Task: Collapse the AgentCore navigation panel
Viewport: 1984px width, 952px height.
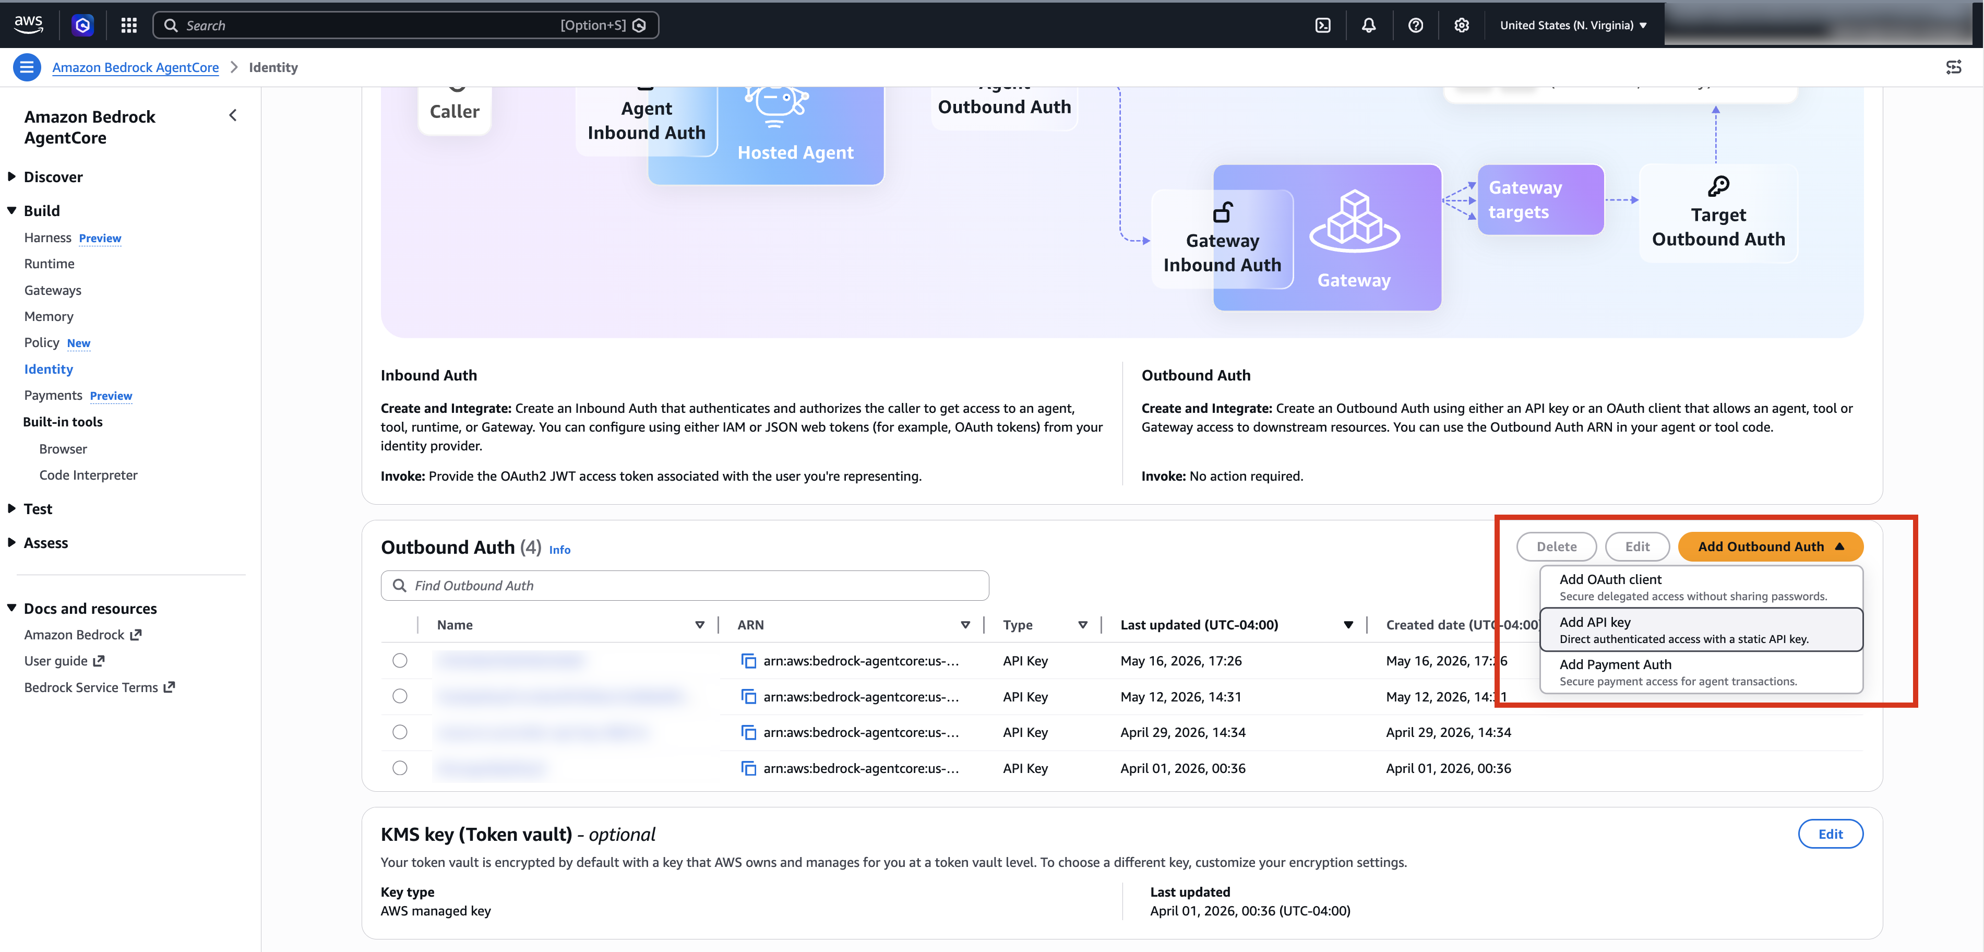Action: coord(233,115)
